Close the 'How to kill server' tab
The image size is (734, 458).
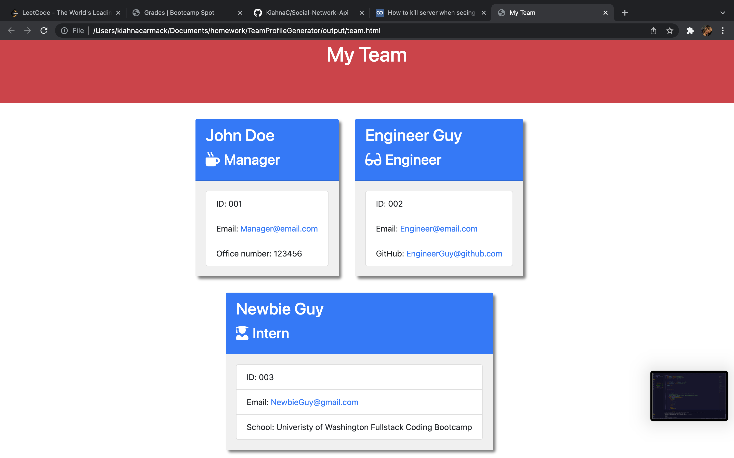[483, 12]
